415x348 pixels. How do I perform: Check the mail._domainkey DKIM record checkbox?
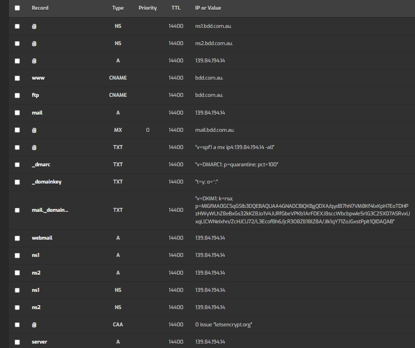pyautogui.click(x=17, y=210)
